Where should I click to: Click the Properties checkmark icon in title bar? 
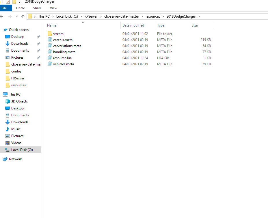8,2
